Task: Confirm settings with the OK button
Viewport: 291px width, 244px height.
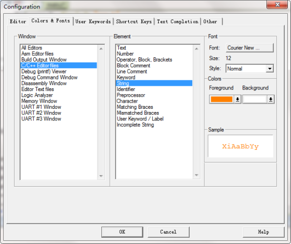Action: coord(122,232)
